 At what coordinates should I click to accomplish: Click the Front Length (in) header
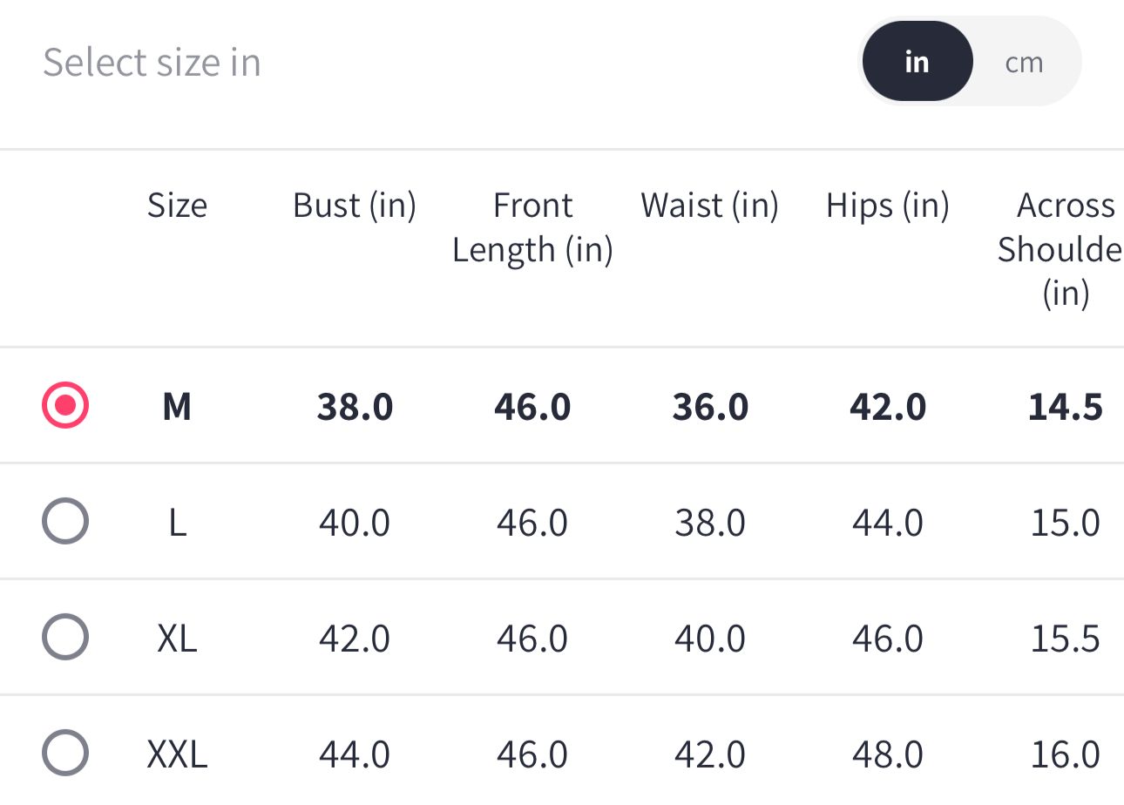coord(532,227)
